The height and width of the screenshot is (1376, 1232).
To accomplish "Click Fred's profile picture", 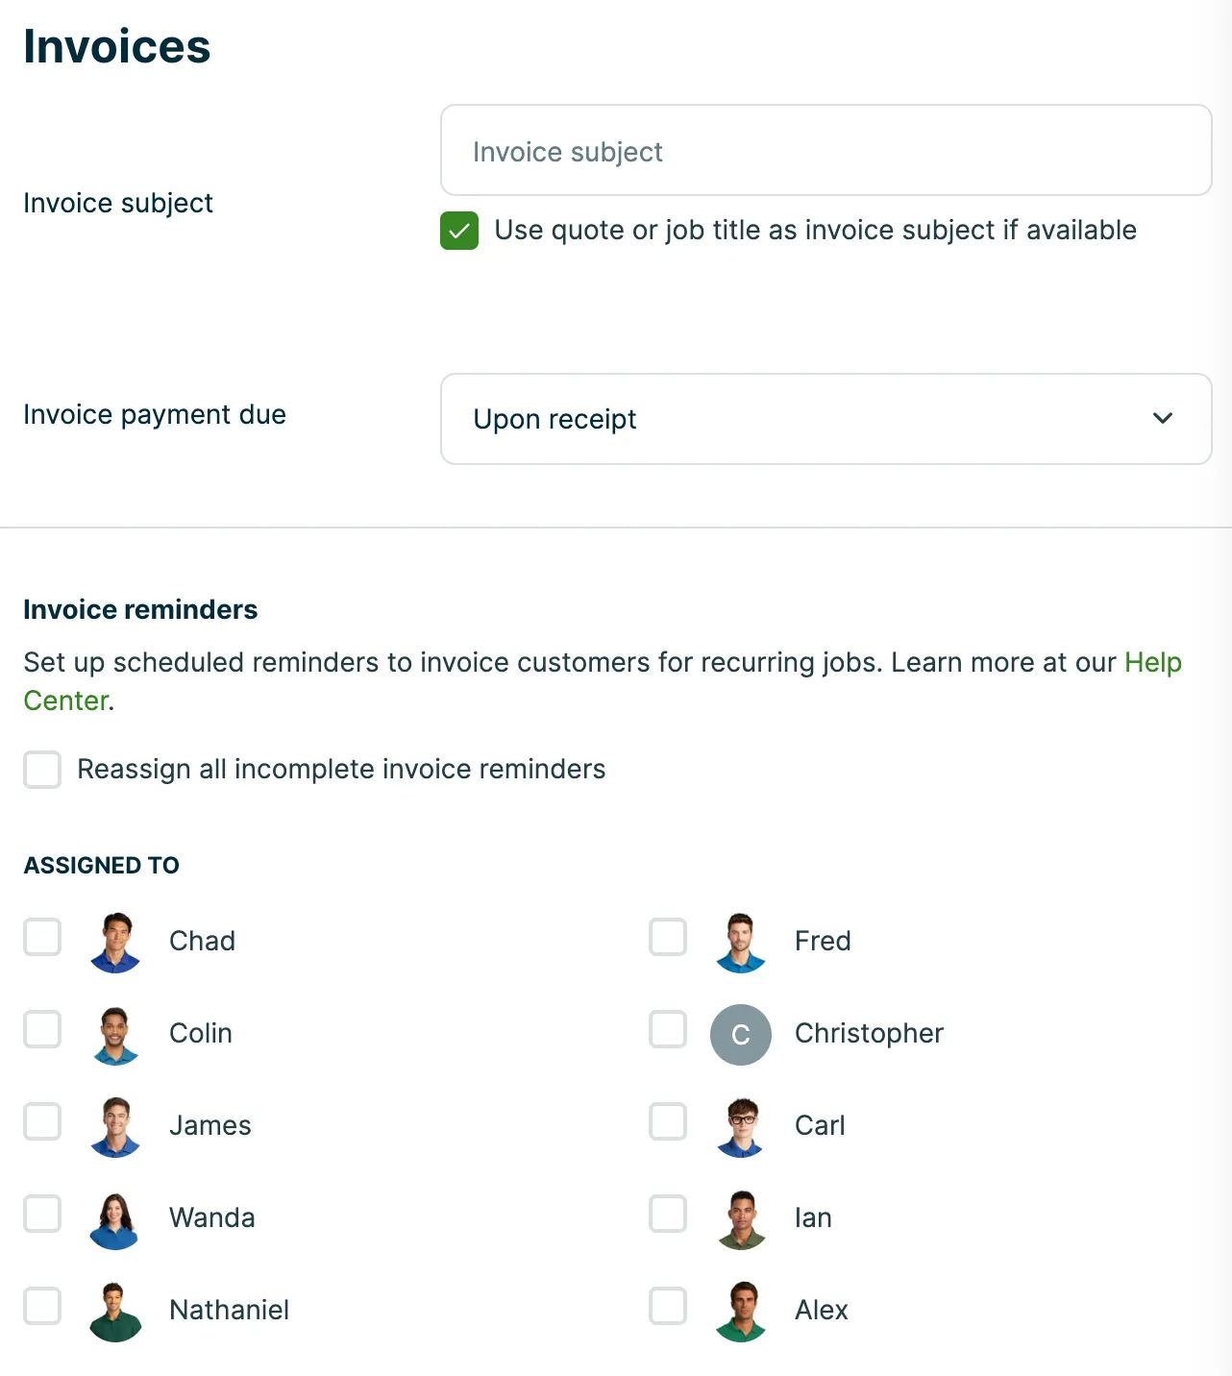I will pos(741,942).
